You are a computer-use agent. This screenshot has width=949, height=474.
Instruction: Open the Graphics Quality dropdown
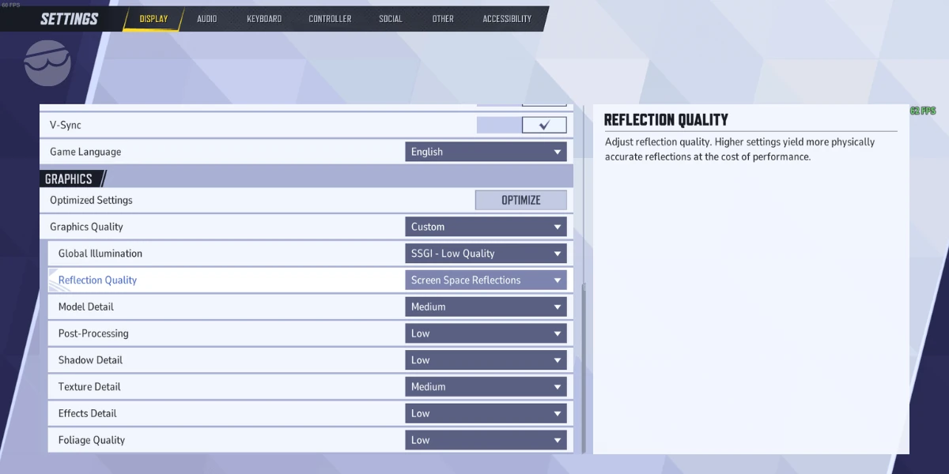486,227
